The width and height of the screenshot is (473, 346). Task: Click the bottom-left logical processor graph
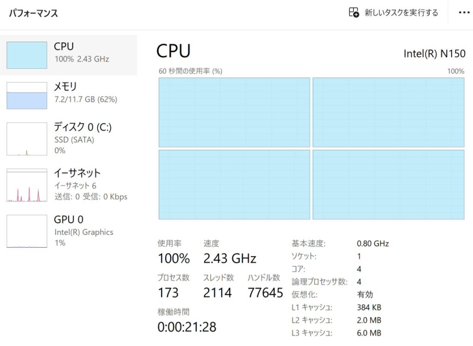(234, 184)
